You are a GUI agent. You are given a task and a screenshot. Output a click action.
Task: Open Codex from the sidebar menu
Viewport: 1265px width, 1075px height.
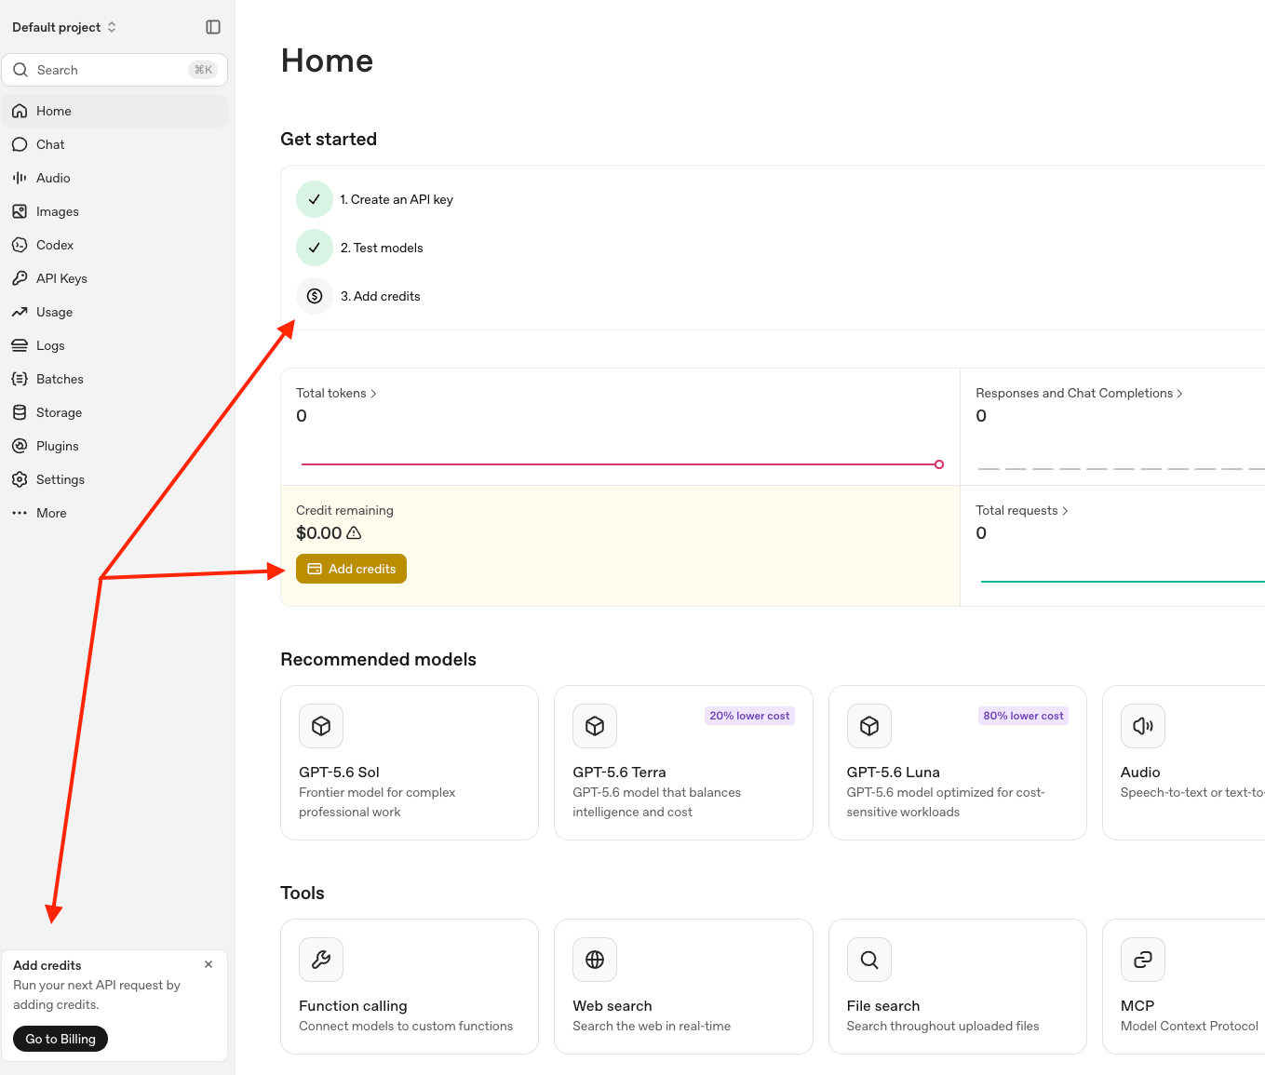(114, 245)
